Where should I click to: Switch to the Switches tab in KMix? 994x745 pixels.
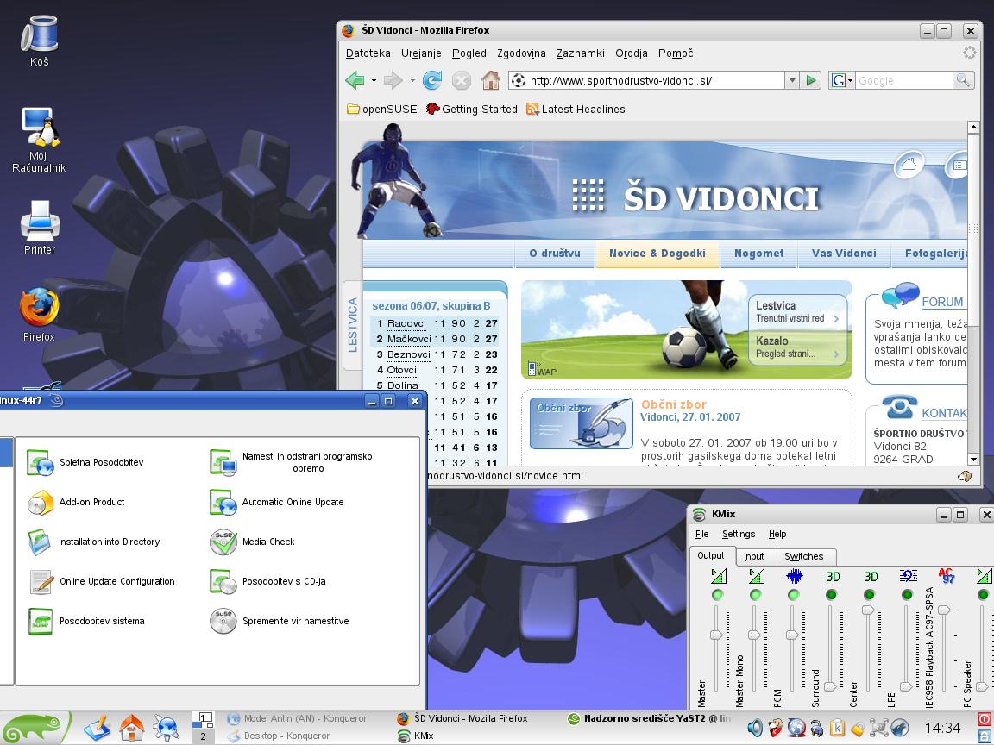(x=804, y=556)
